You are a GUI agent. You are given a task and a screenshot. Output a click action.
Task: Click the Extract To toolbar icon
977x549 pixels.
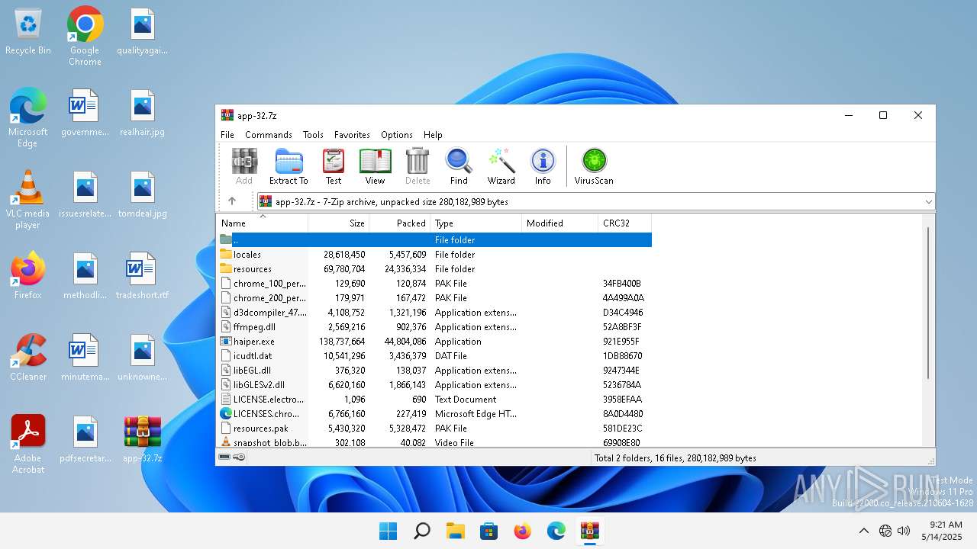coord(289,166)
